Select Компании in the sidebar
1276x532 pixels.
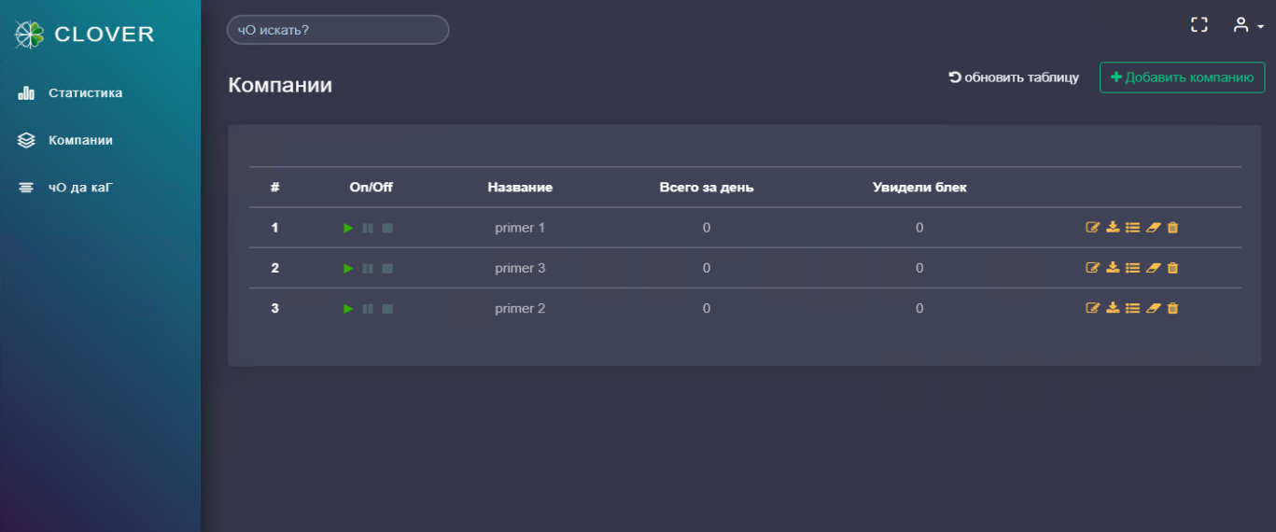[x=80, y=140]
